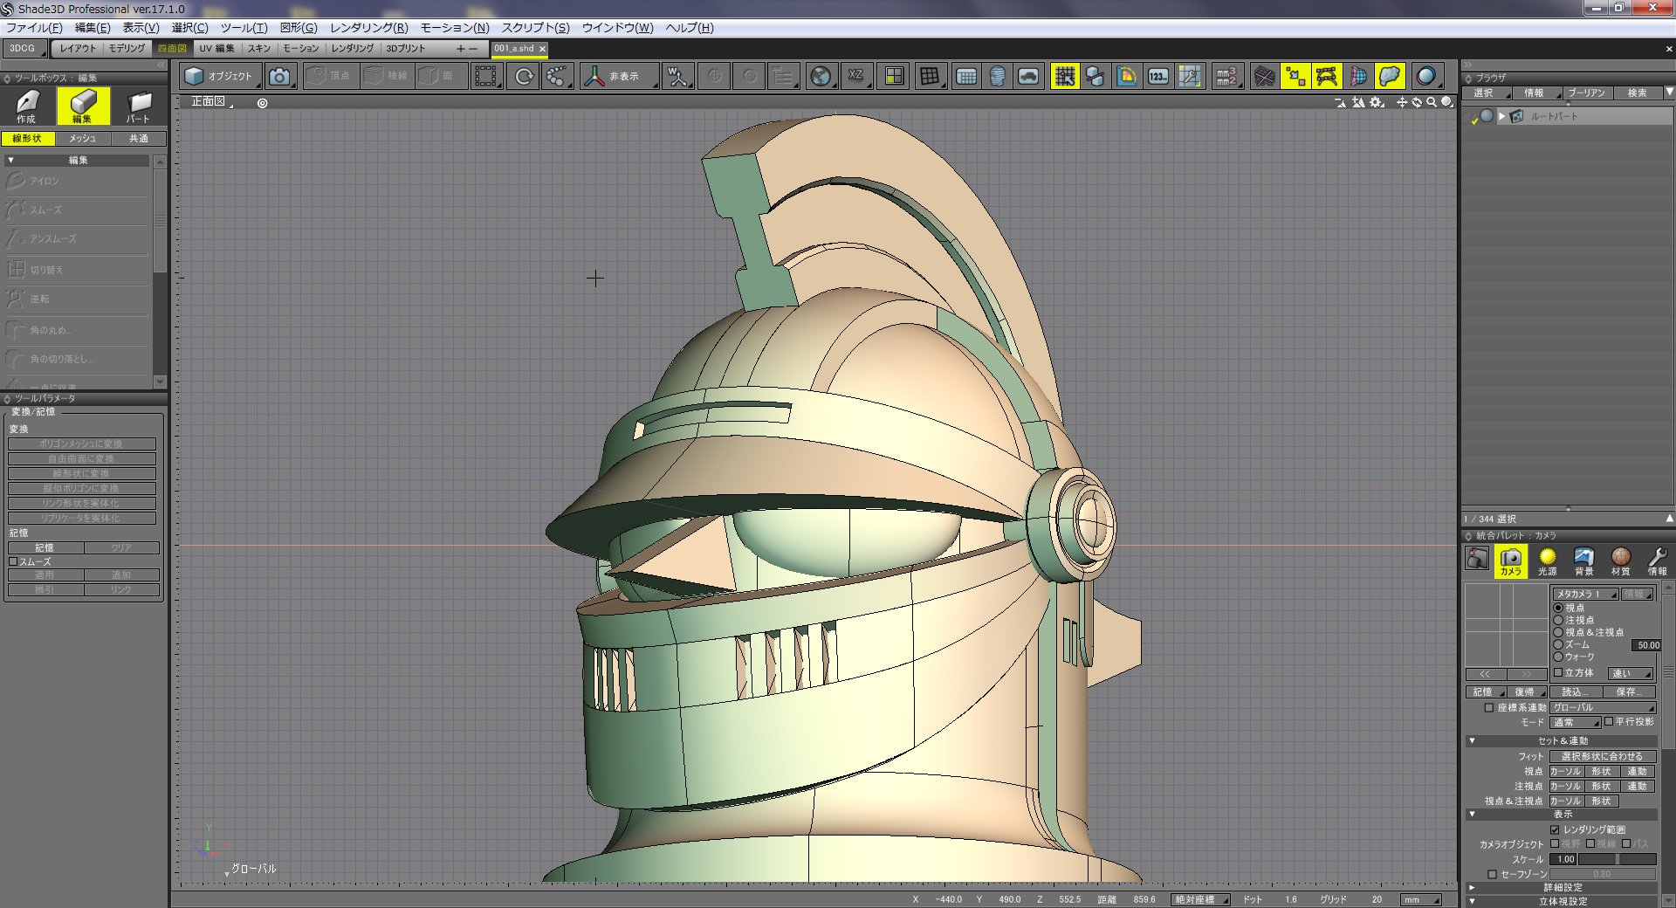Viewport: 1676px width, 908px height.
Task: Click the 検索 browser button
Action: 1637,93
